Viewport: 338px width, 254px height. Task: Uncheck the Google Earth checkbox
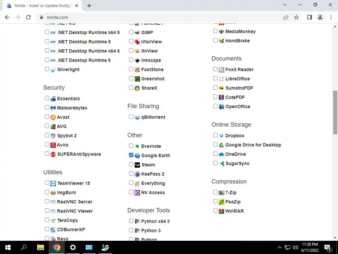click(131, 155)
